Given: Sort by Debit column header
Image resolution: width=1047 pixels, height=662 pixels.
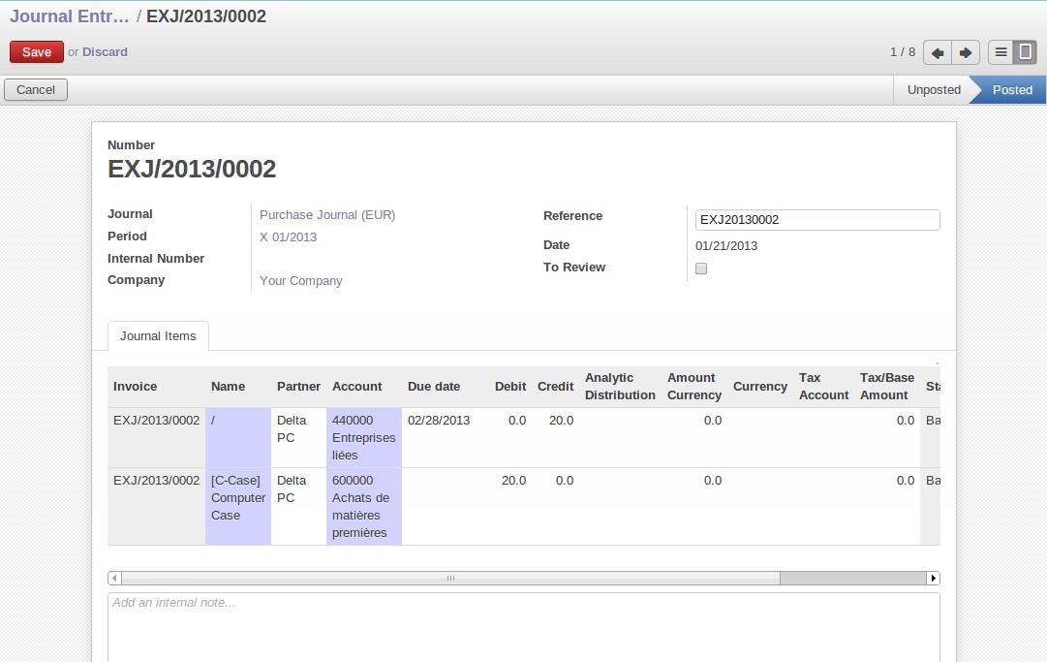Looking at the screenshot, I should (510, 387).
